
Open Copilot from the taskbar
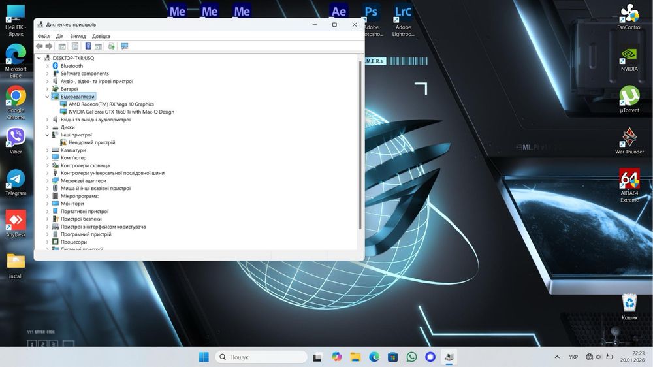point(336,357)
